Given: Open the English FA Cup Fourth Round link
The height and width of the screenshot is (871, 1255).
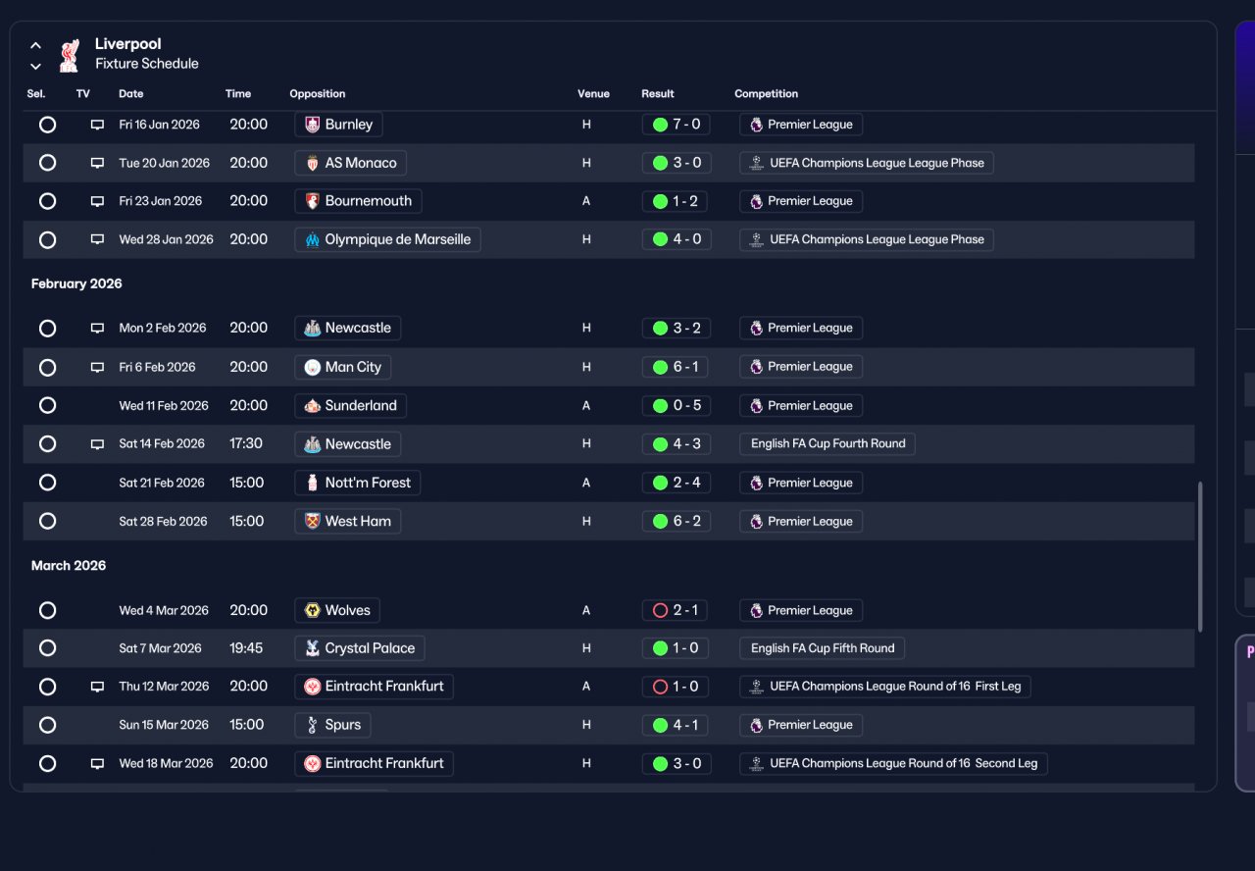Looking at the screenshot, I should (828, 444).
